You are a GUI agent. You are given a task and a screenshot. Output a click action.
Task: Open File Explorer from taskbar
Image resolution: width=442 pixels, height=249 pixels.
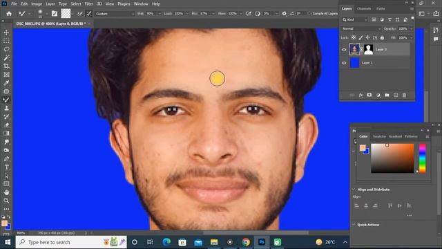coord(214,242)
